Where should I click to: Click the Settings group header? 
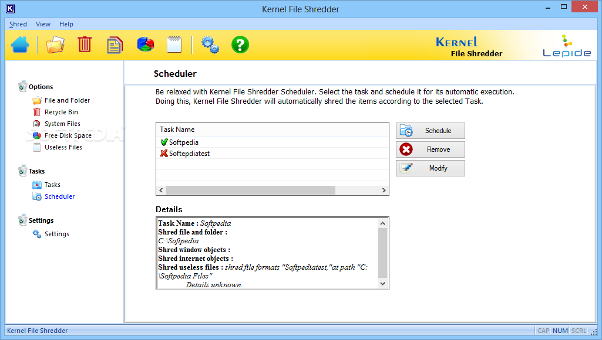click(41, 220)
